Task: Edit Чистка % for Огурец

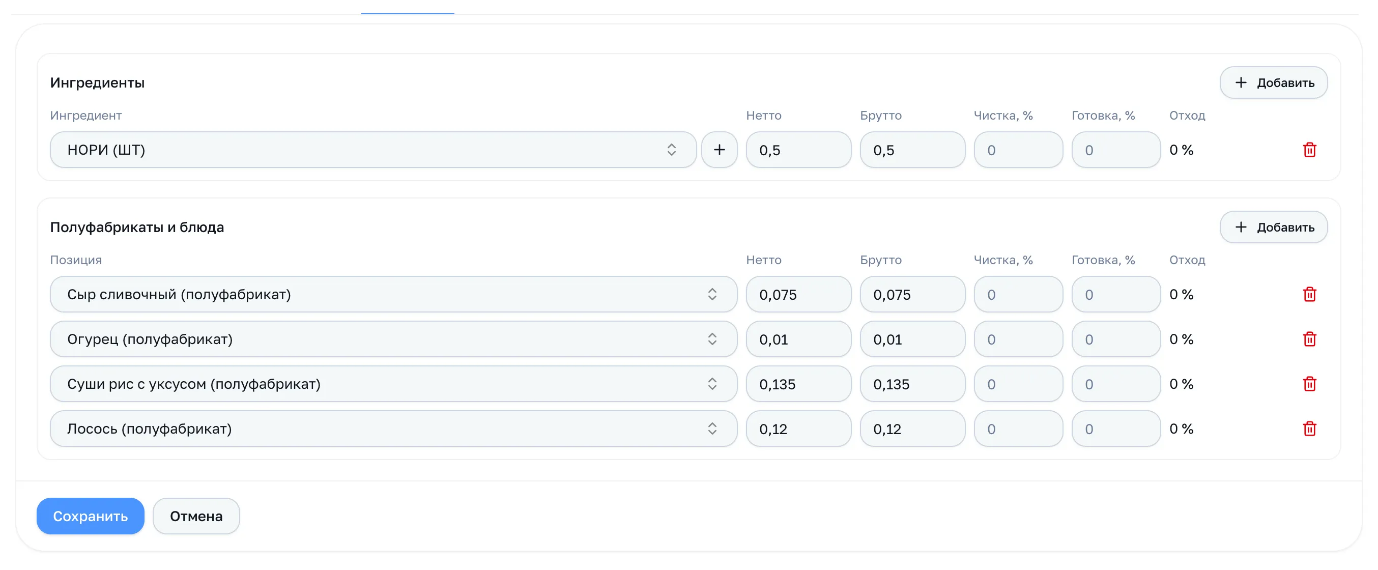Action: [1018, 339]
